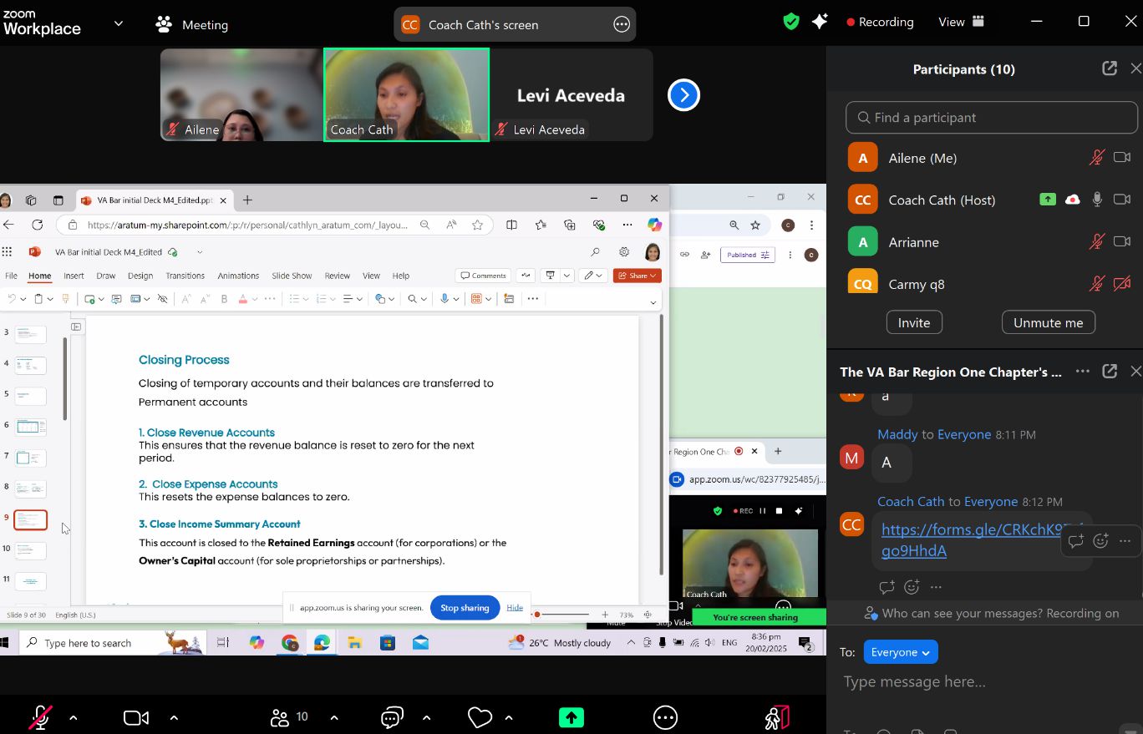
Task: Open the Transitions ribbon tab
Action: 185,276
